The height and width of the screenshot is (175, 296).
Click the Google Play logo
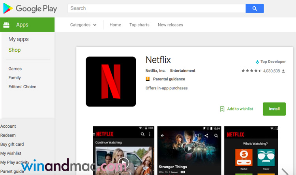point(30,8)
